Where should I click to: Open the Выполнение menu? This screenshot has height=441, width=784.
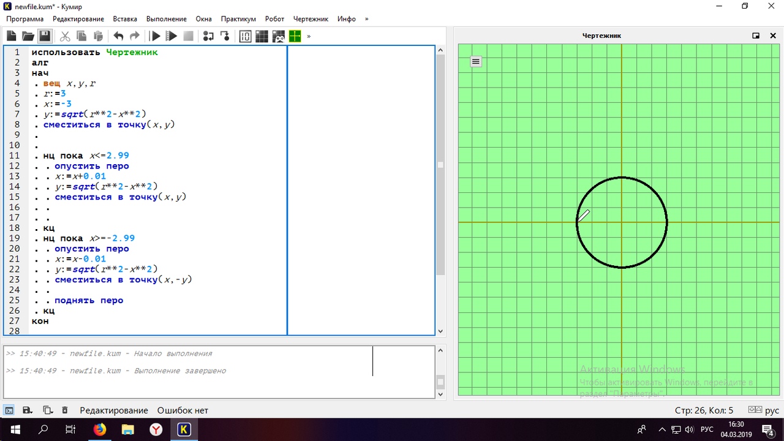pyautogui.click(x=166, y=19)
